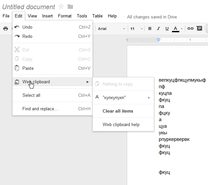Viewport: 208px width, 185px height.
Task: Click the print icon in toolbar
Action: [x=6, y=29]
